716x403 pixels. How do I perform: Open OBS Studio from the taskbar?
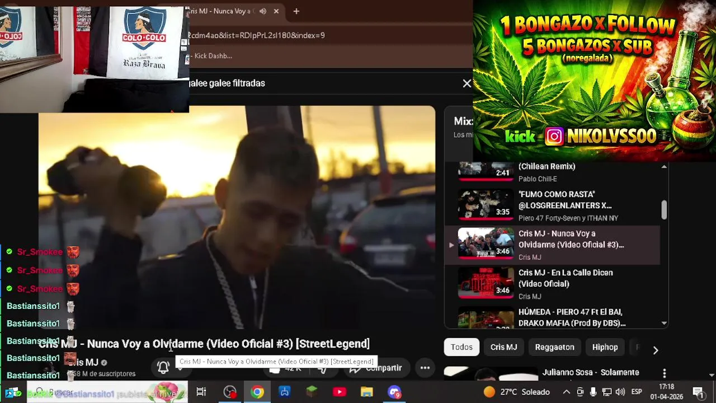tap(230, 392)
